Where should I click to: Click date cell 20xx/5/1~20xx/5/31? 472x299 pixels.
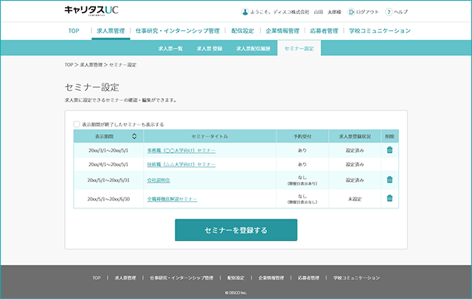108,180
